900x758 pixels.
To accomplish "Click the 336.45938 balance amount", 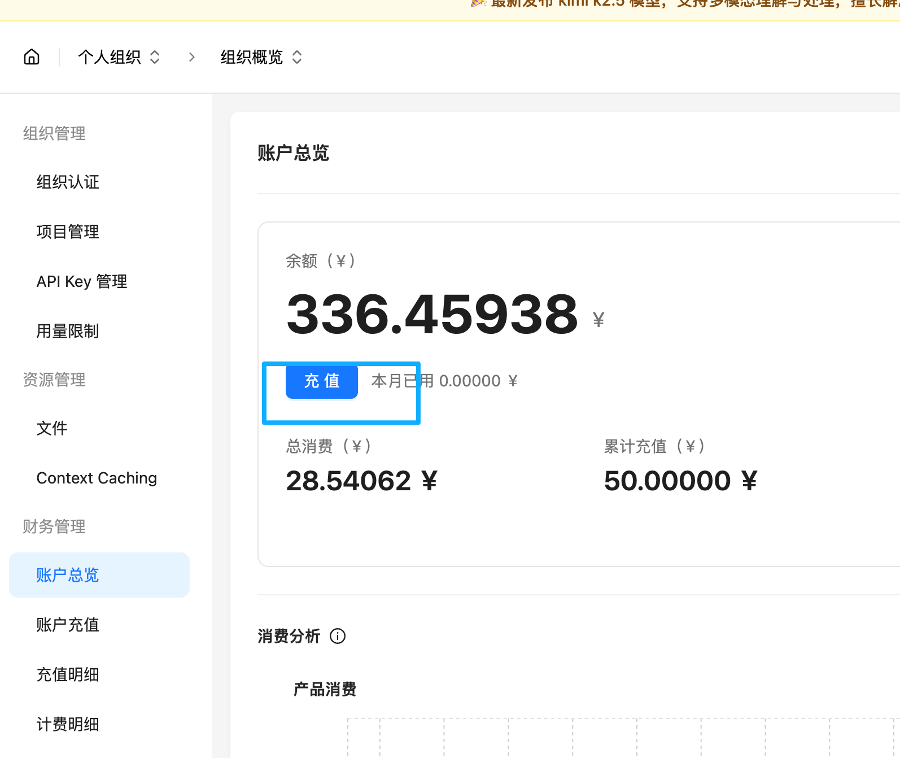I will point(432,314).
